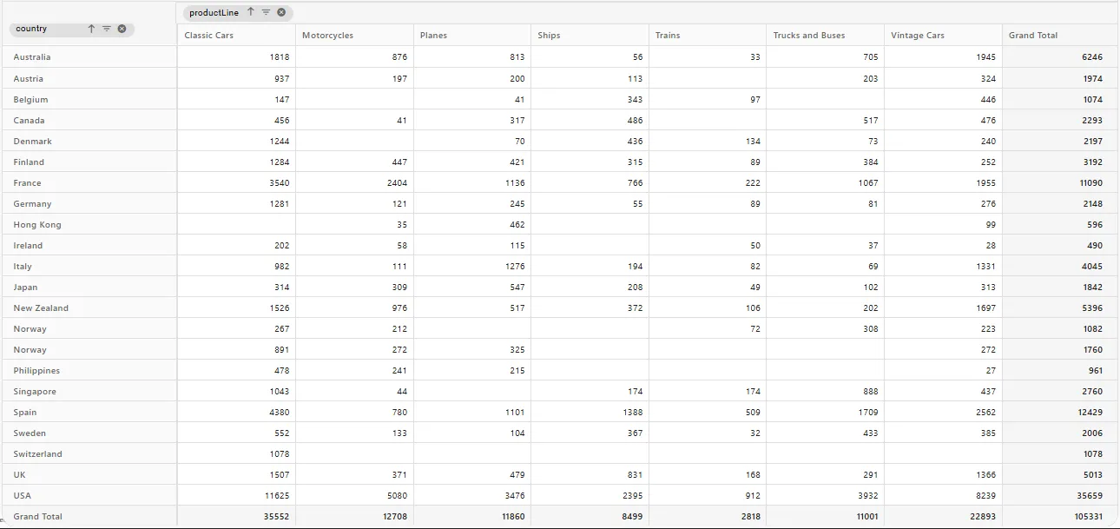Select the Motorcycles column header

pos(327,36)
